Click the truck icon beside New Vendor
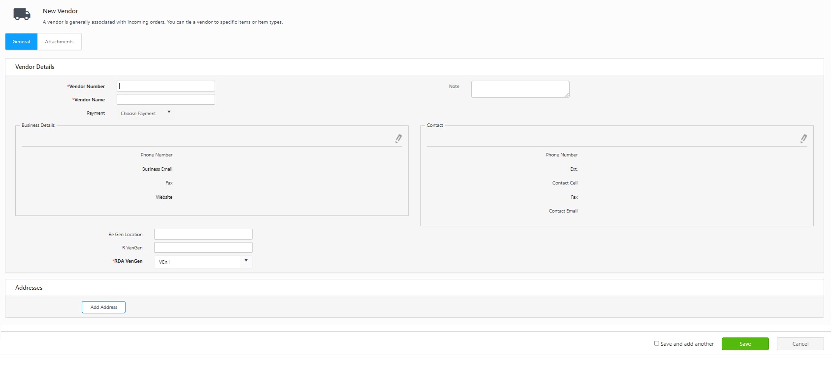 22,14
